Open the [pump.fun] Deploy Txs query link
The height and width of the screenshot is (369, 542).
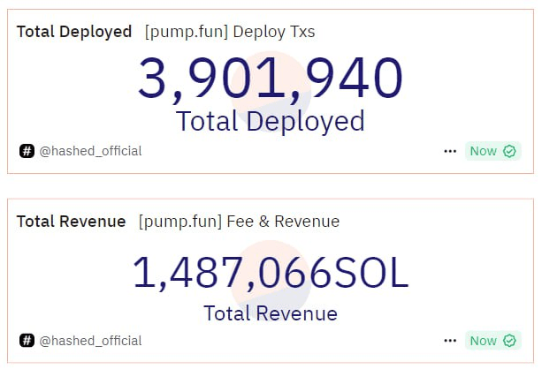(x=230, y=32)
